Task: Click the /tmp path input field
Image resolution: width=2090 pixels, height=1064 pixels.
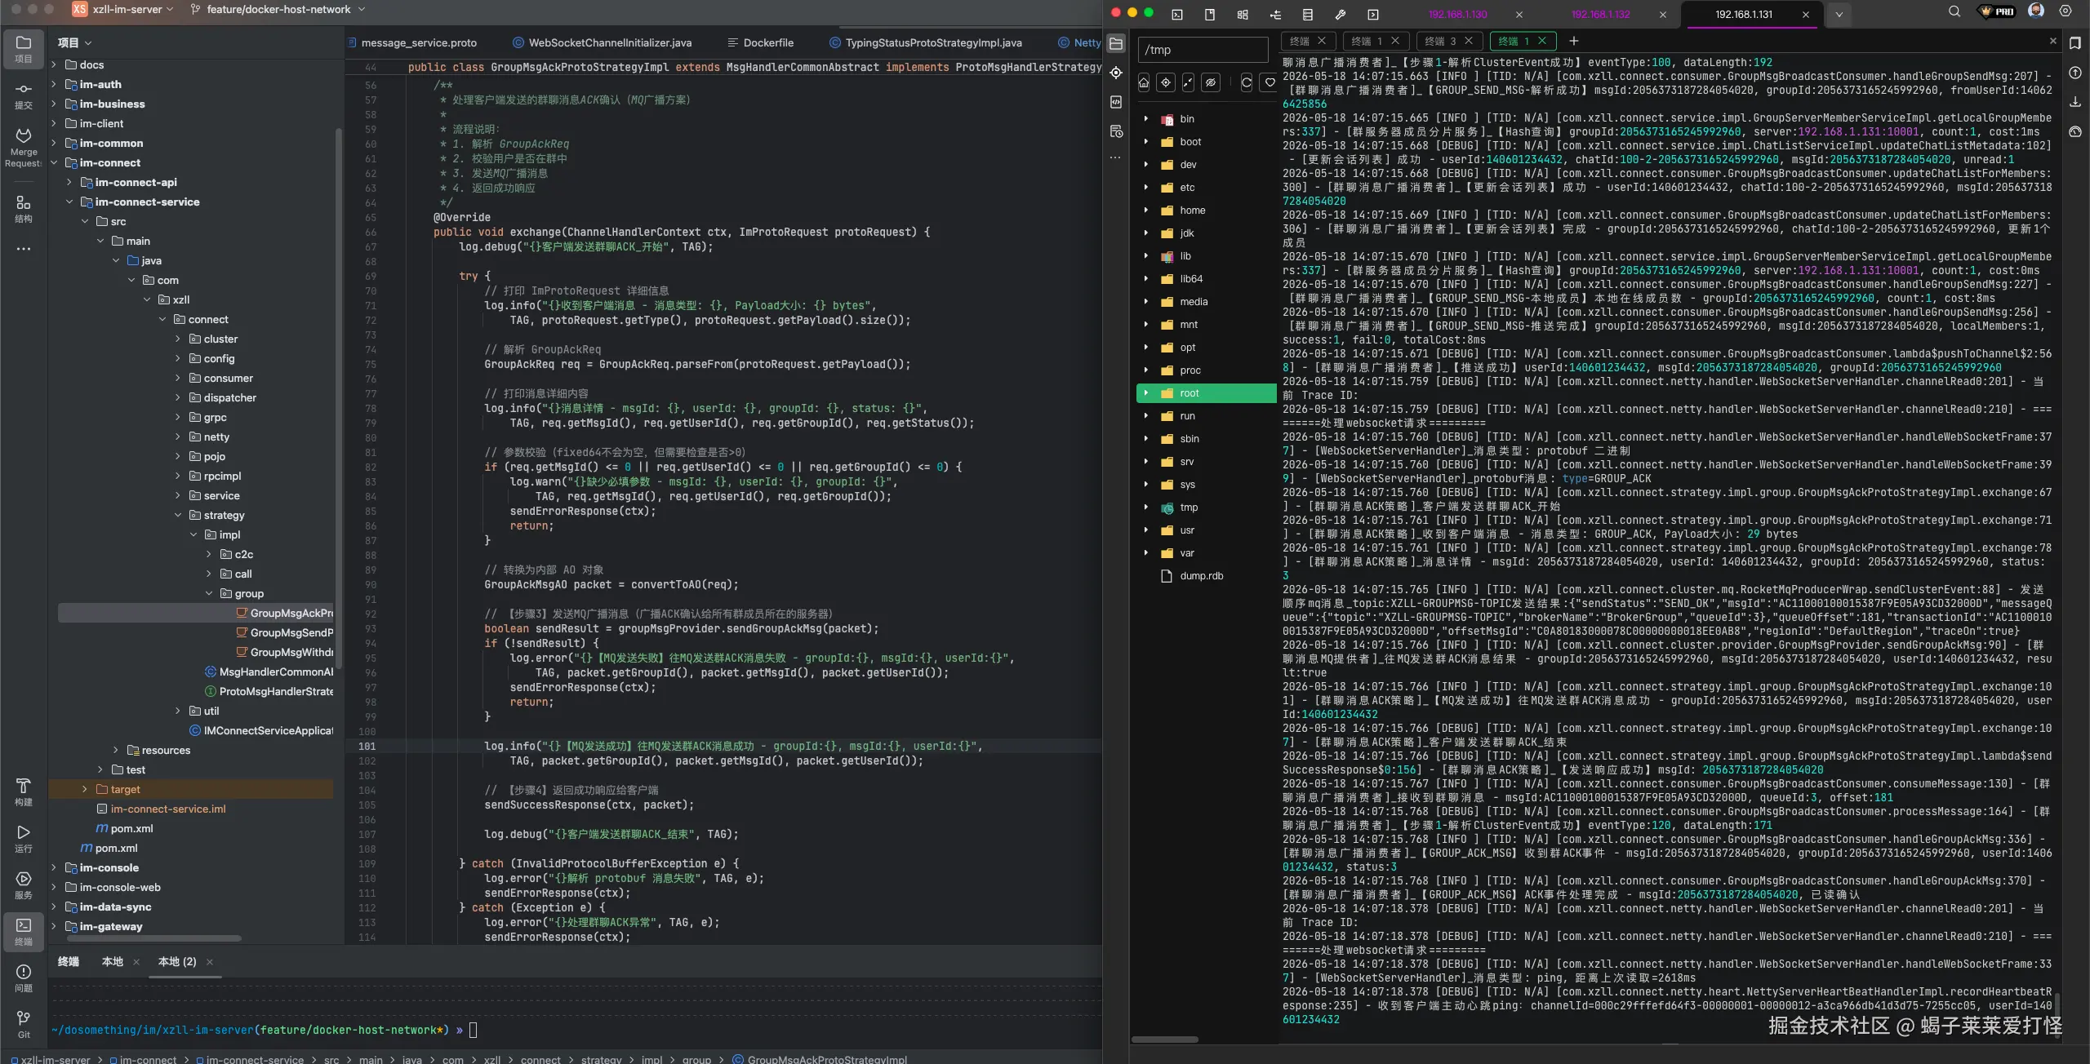Action: click(x=1203, y=50)
